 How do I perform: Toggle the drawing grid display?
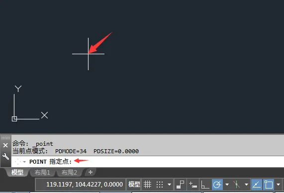click(147, 185)
